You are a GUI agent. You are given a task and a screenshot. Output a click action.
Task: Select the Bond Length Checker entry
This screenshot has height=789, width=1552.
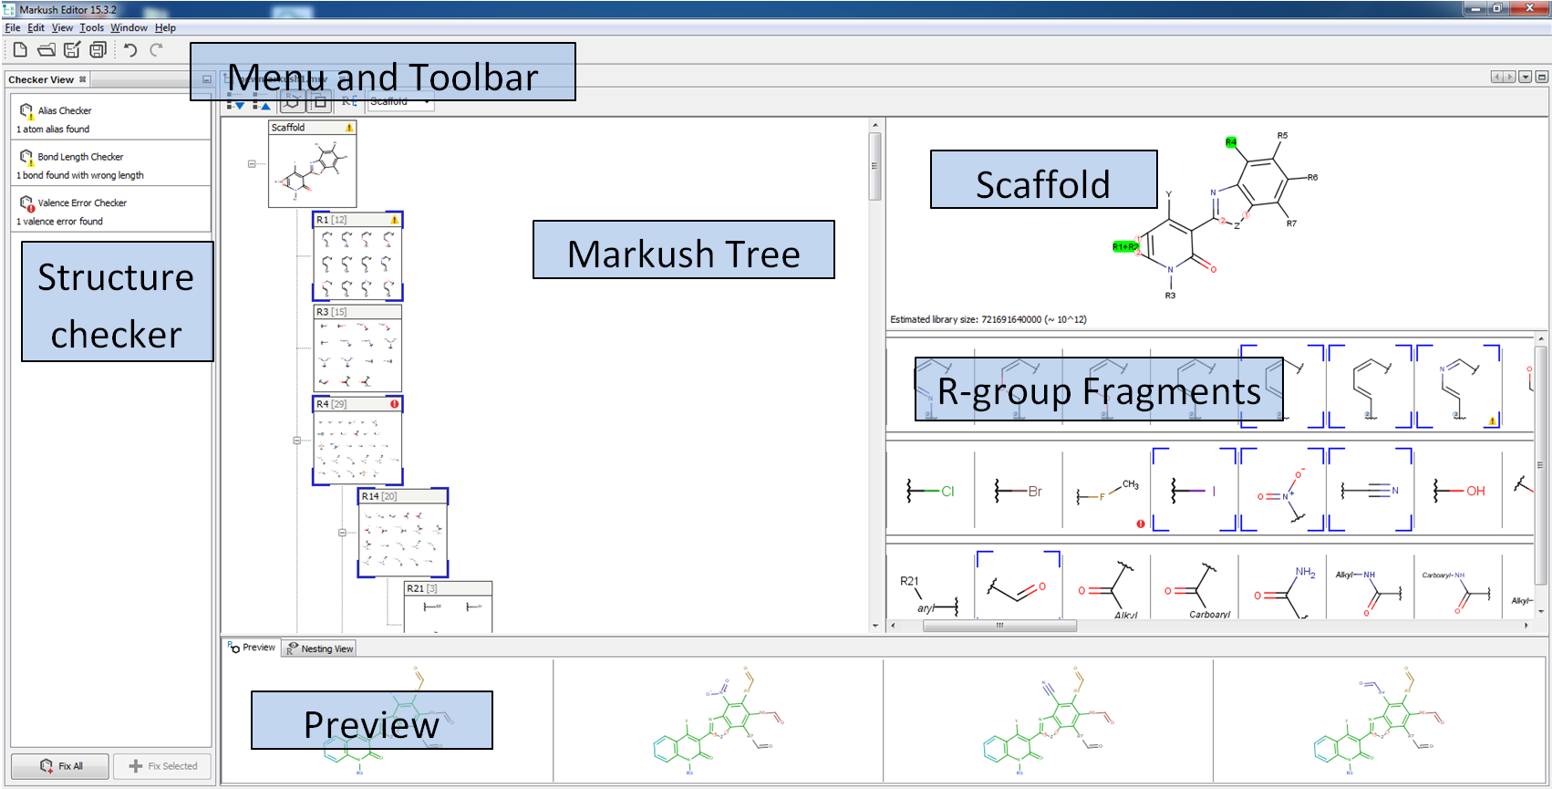(x=80, y=157)
